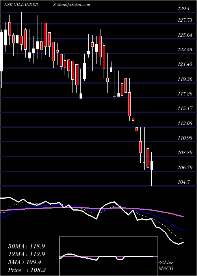This screenshot has height=276, width=197.
Task: Click the 104.7 price axis label
Action: [x=184, y=182]
